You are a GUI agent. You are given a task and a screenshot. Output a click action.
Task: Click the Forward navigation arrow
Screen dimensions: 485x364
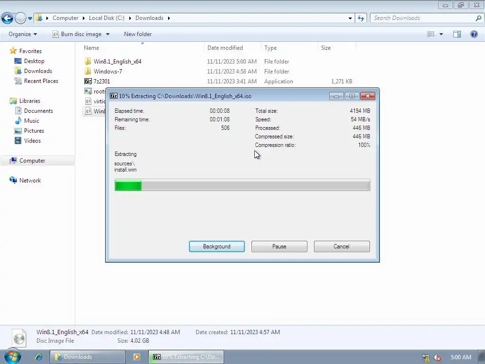(20, 18)
